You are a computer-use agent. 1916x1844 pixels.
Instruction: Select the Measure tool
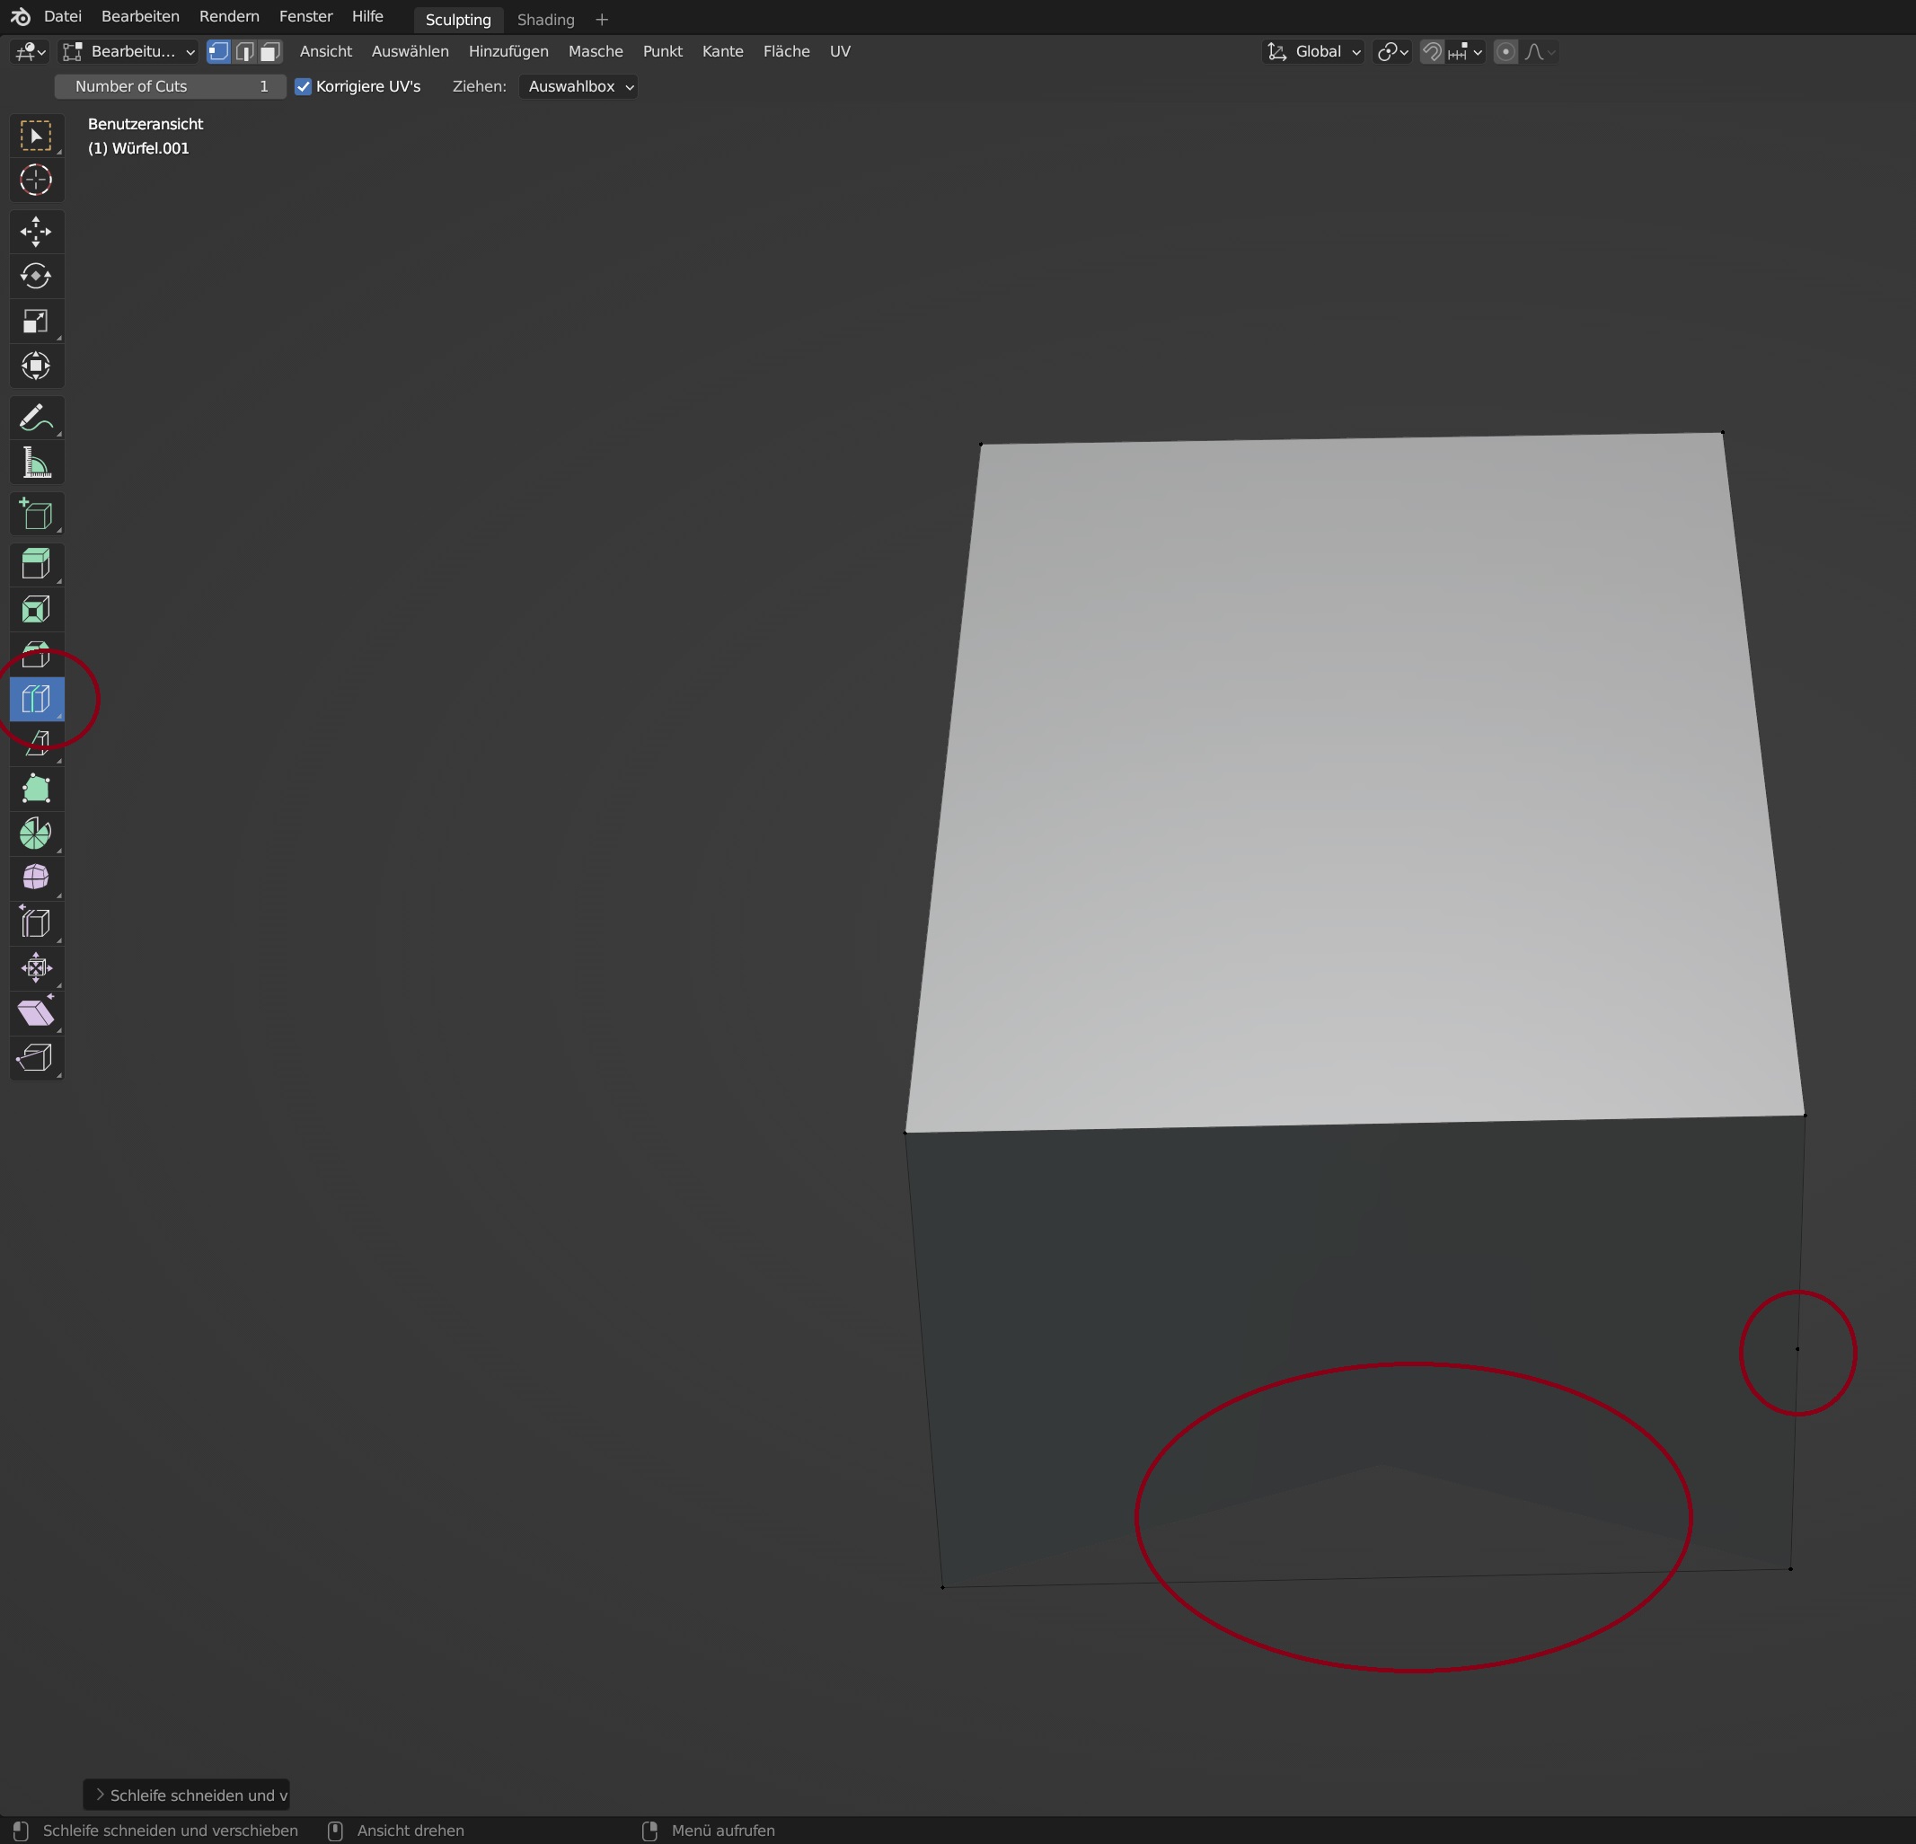(x=36, y=463)
